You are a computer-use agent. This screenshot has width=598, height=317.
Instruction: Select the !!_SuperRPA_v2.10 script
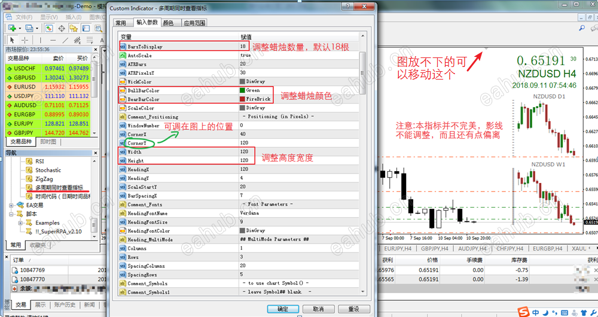click(x=59, y=231)
